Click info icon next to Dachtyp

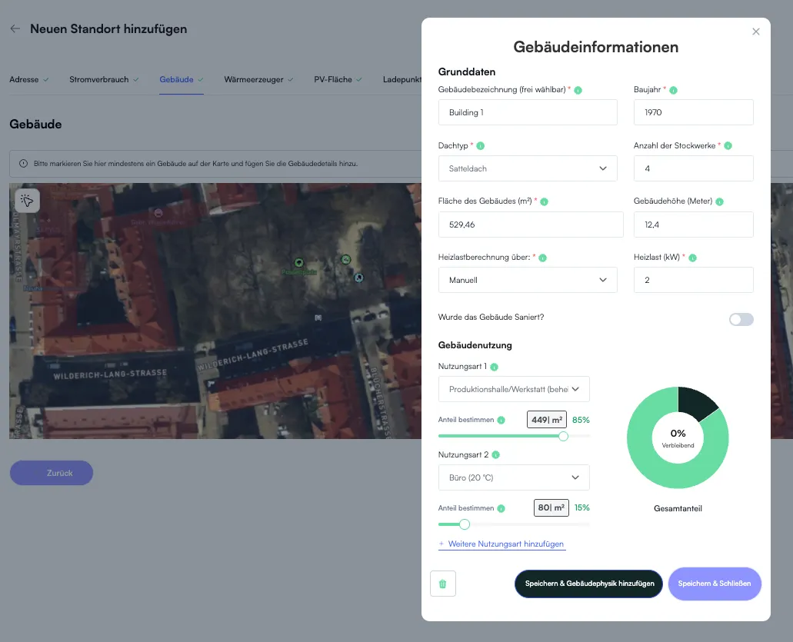pos(481,145)
